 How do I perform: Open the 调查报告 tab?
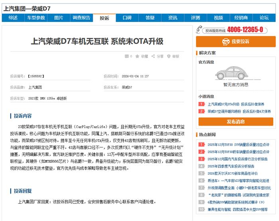coord(81,18)
